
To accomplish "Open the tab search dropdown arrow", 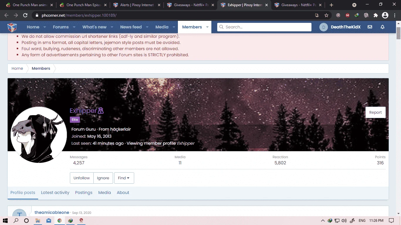I will [x=354, y=5].
